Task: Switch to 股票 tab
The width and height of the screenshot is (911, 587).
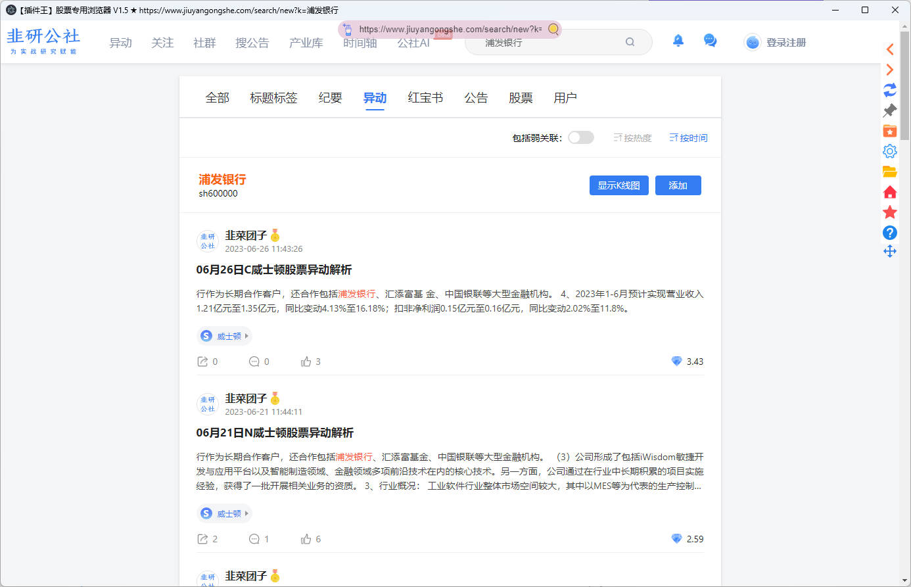Action: pyautogui.click(x=521, y=98)
